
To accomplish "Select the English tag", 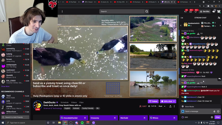I will click(x=67, y=108).
